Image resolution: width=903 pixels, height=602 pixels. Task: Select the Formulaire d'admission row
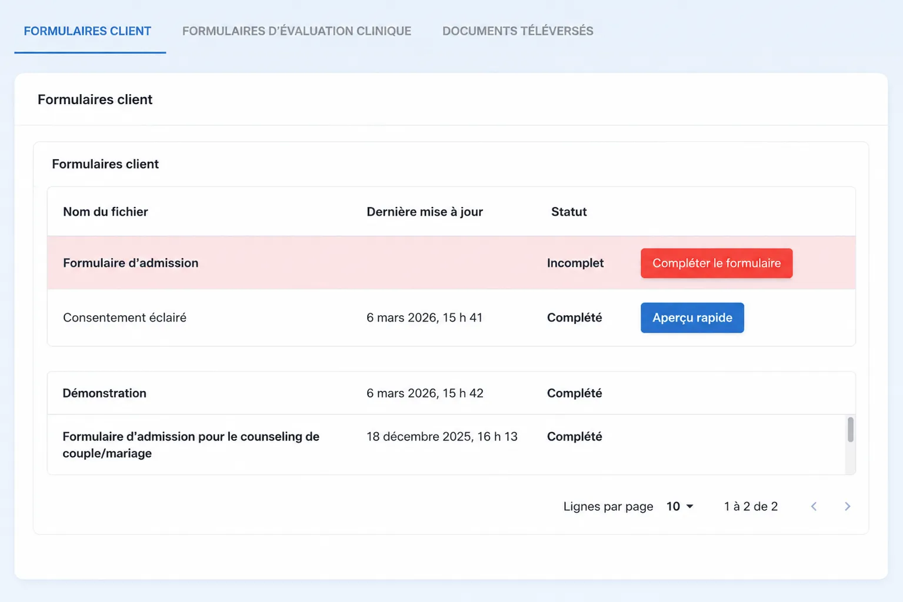pos(451,263)
